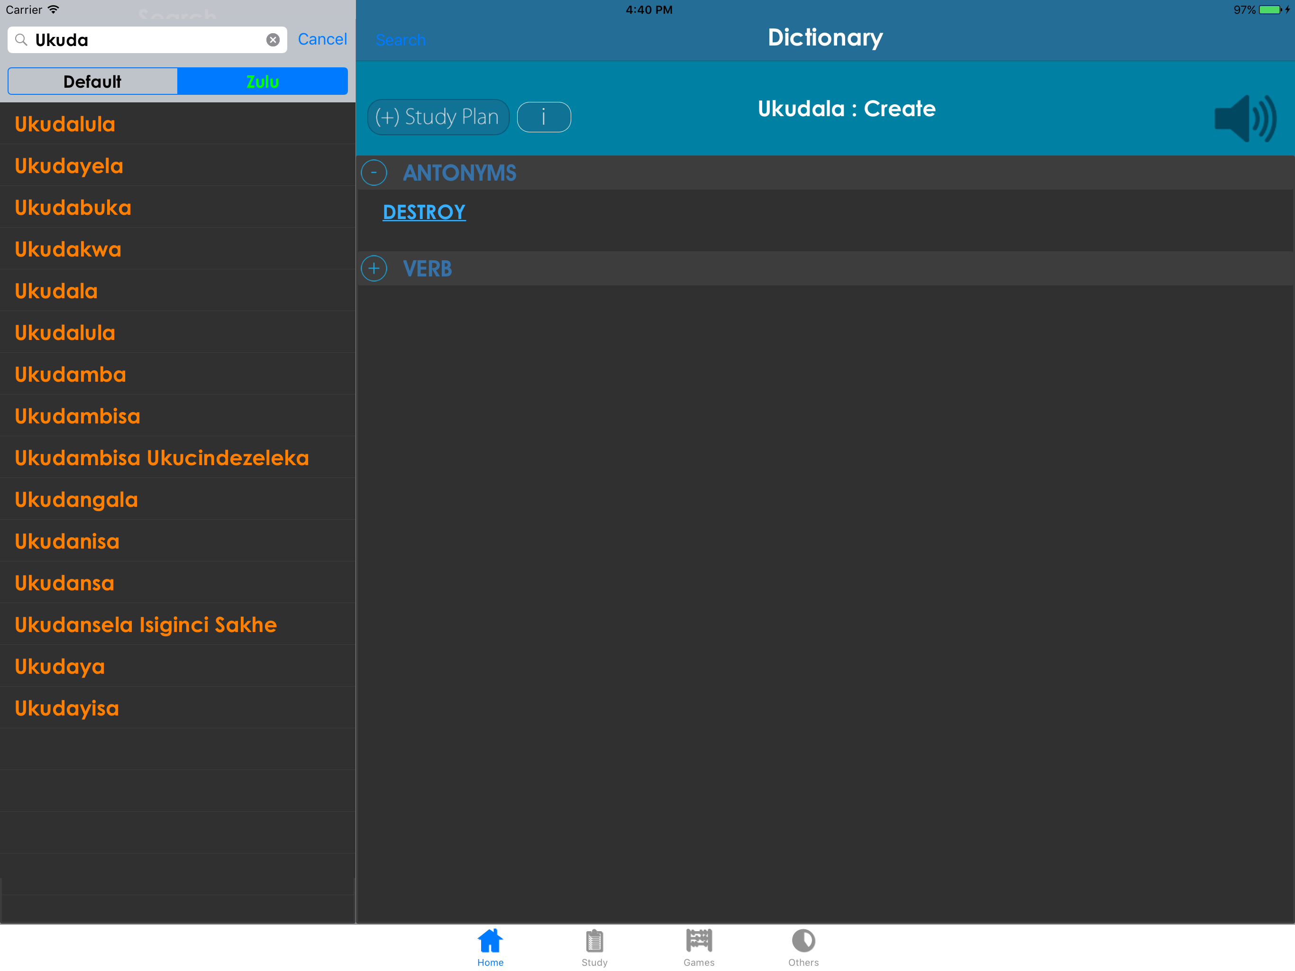Tap the Ukudala : Create heading
The height and width of the screenshot is (971, 1295).
point(847,109)
